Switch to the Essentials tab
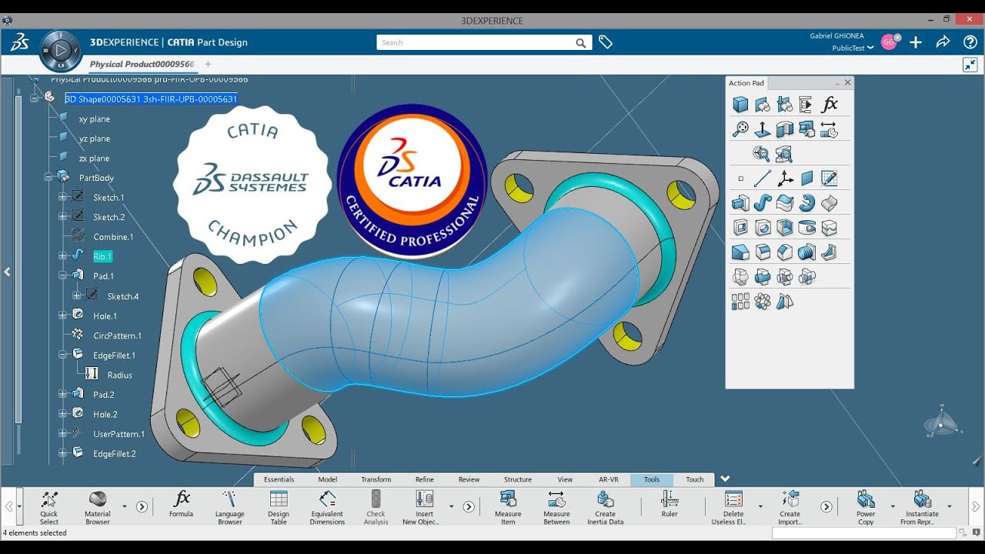This screenshot has height=554, width=985. click(x=279, y=479)
